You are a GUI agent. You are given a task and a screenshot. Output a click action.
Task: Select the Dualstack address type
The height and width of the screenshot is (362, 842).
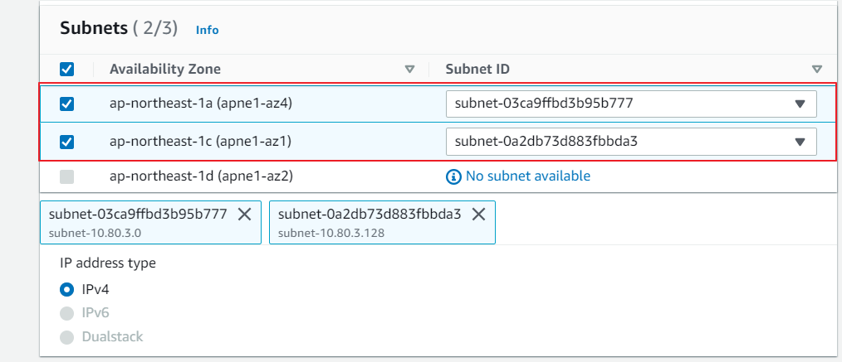(x=67, y=337)
